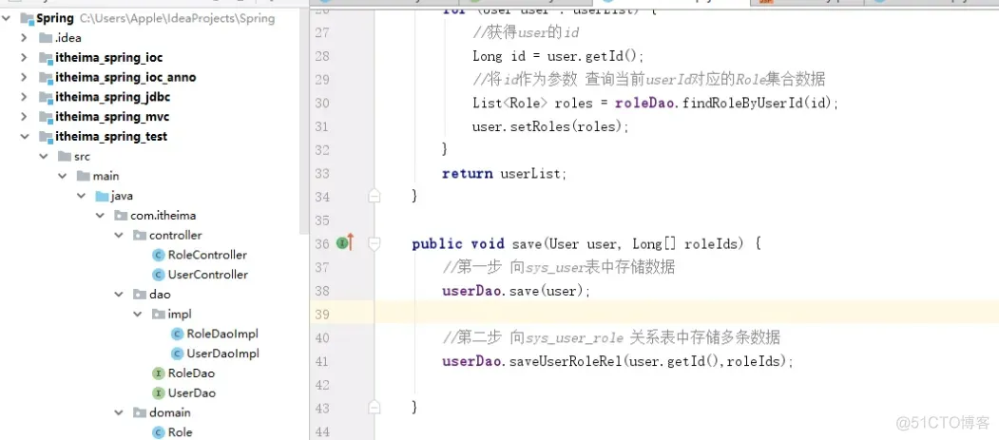This screenshot has width=999, height=440.
Task: Click the userDao.save(user) statement
Action: click(517, 291)
